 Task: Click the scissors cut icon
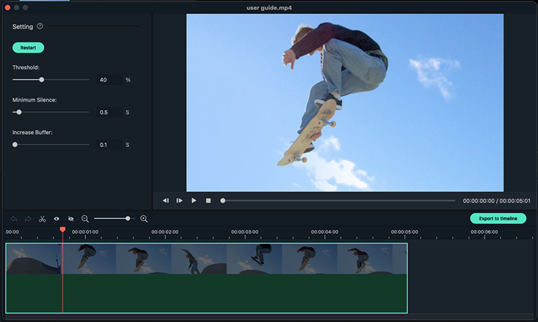(42, 219)
